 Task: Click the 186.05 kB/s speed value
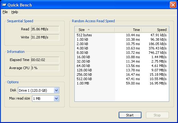[x=158, y=44]
